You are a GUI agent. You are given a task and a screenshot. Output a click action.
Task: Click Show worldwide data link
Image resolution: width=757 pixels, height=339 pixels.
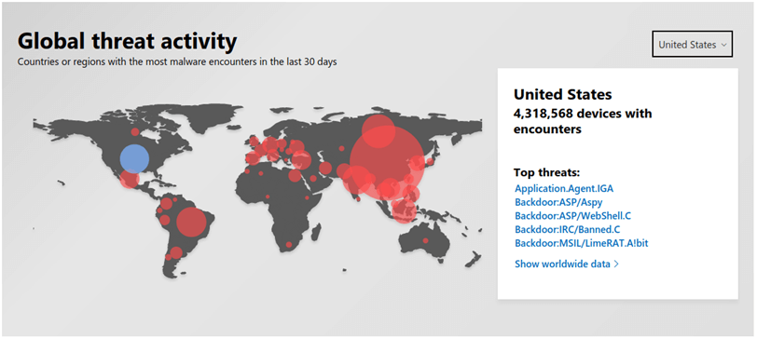(563, 264)
